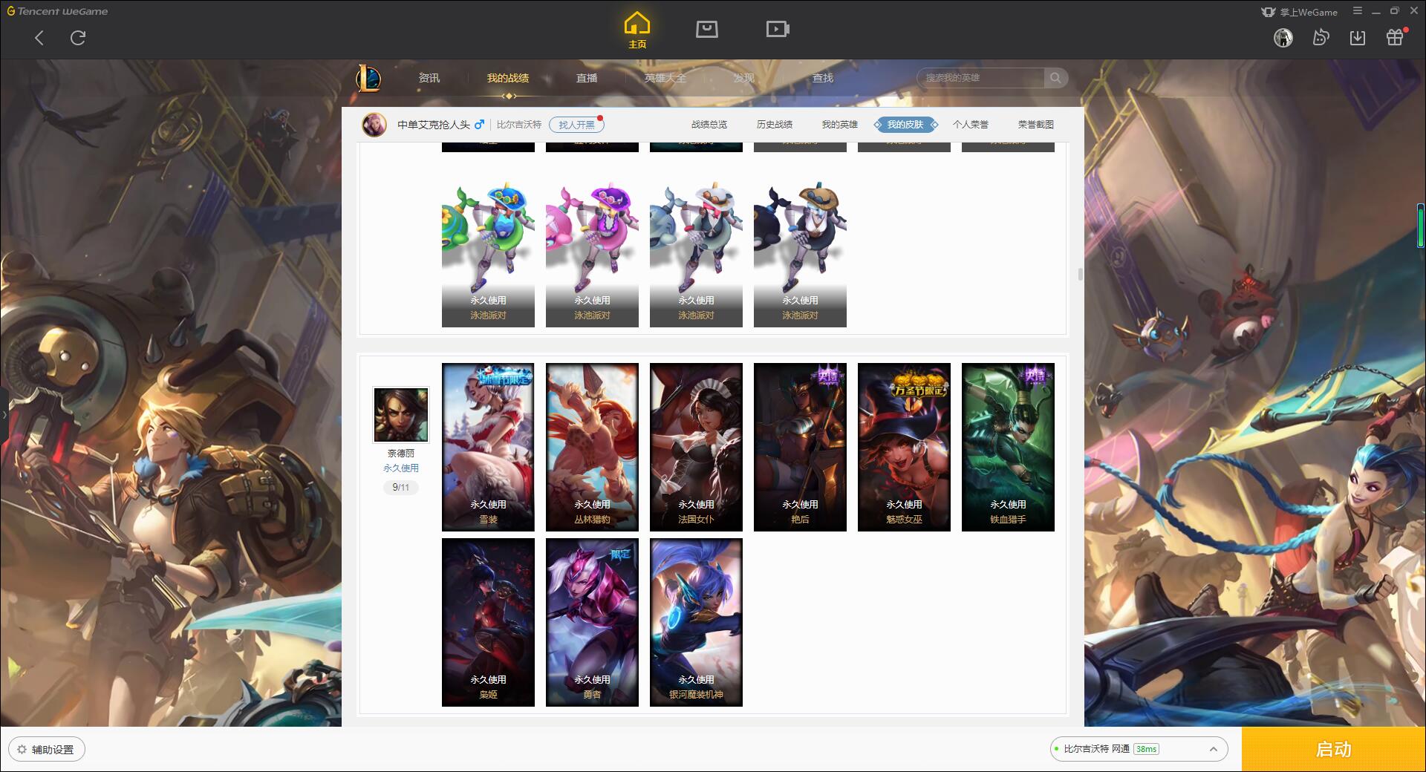Click the hero search input field
1426x772 pixels.
[980, 78]
